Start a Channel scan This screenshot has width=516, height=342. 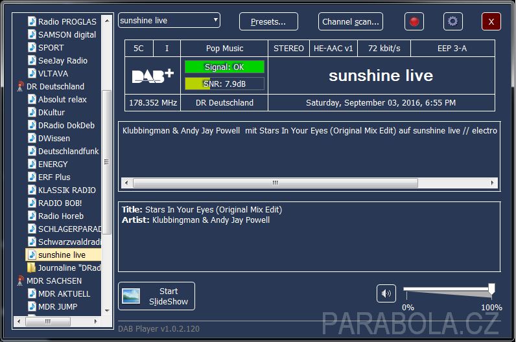pyautogui.click(x=351, y=22)
